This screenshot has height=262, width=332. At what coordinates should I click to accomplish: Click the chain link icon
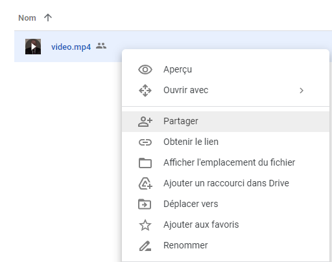145,142
